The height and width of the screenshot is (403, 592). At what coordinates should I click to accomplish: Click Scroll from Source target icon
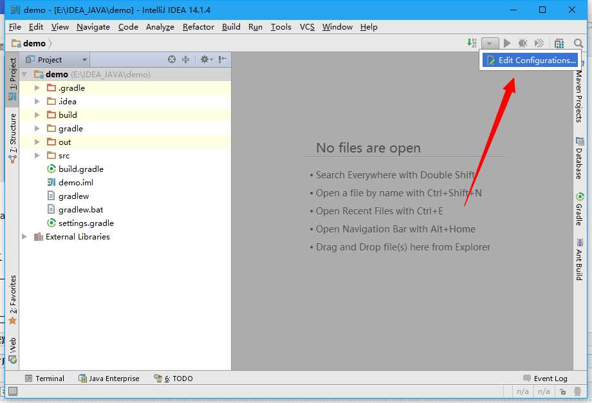pos(172,59)
